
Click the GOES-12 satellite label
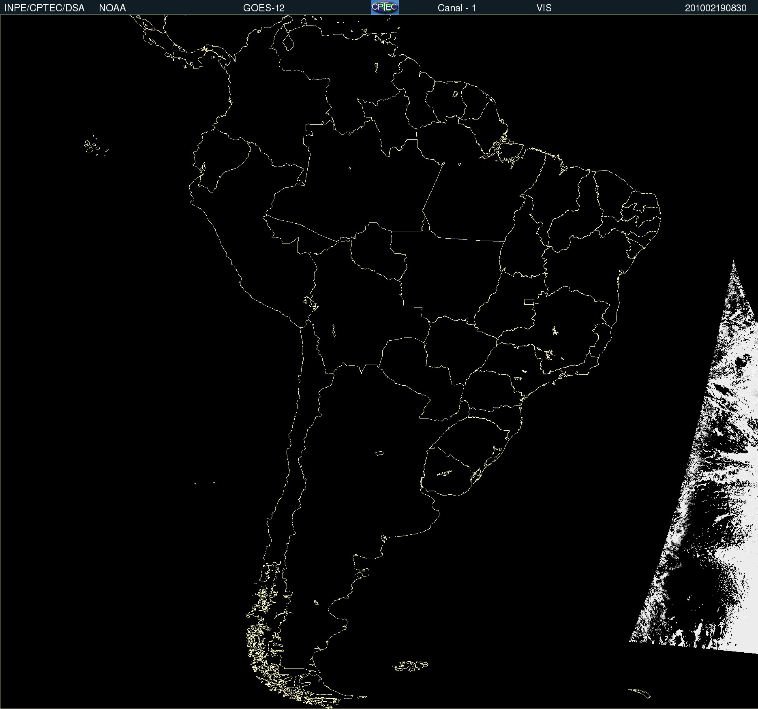(264, 8)
